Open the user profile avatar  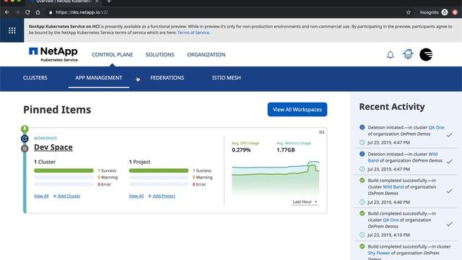[x=426, y=55]
